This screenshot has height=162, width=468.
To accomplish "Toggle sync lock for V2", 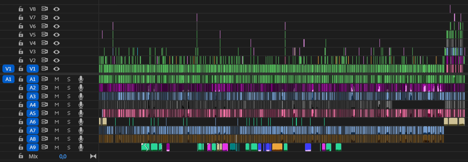I will click(x=44, y=60).
